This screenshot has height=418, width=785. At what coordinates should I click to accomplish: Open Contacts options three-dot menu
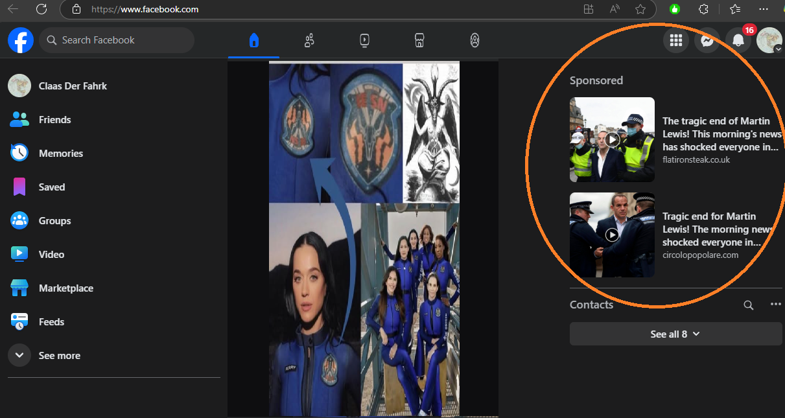pos(775,305)
